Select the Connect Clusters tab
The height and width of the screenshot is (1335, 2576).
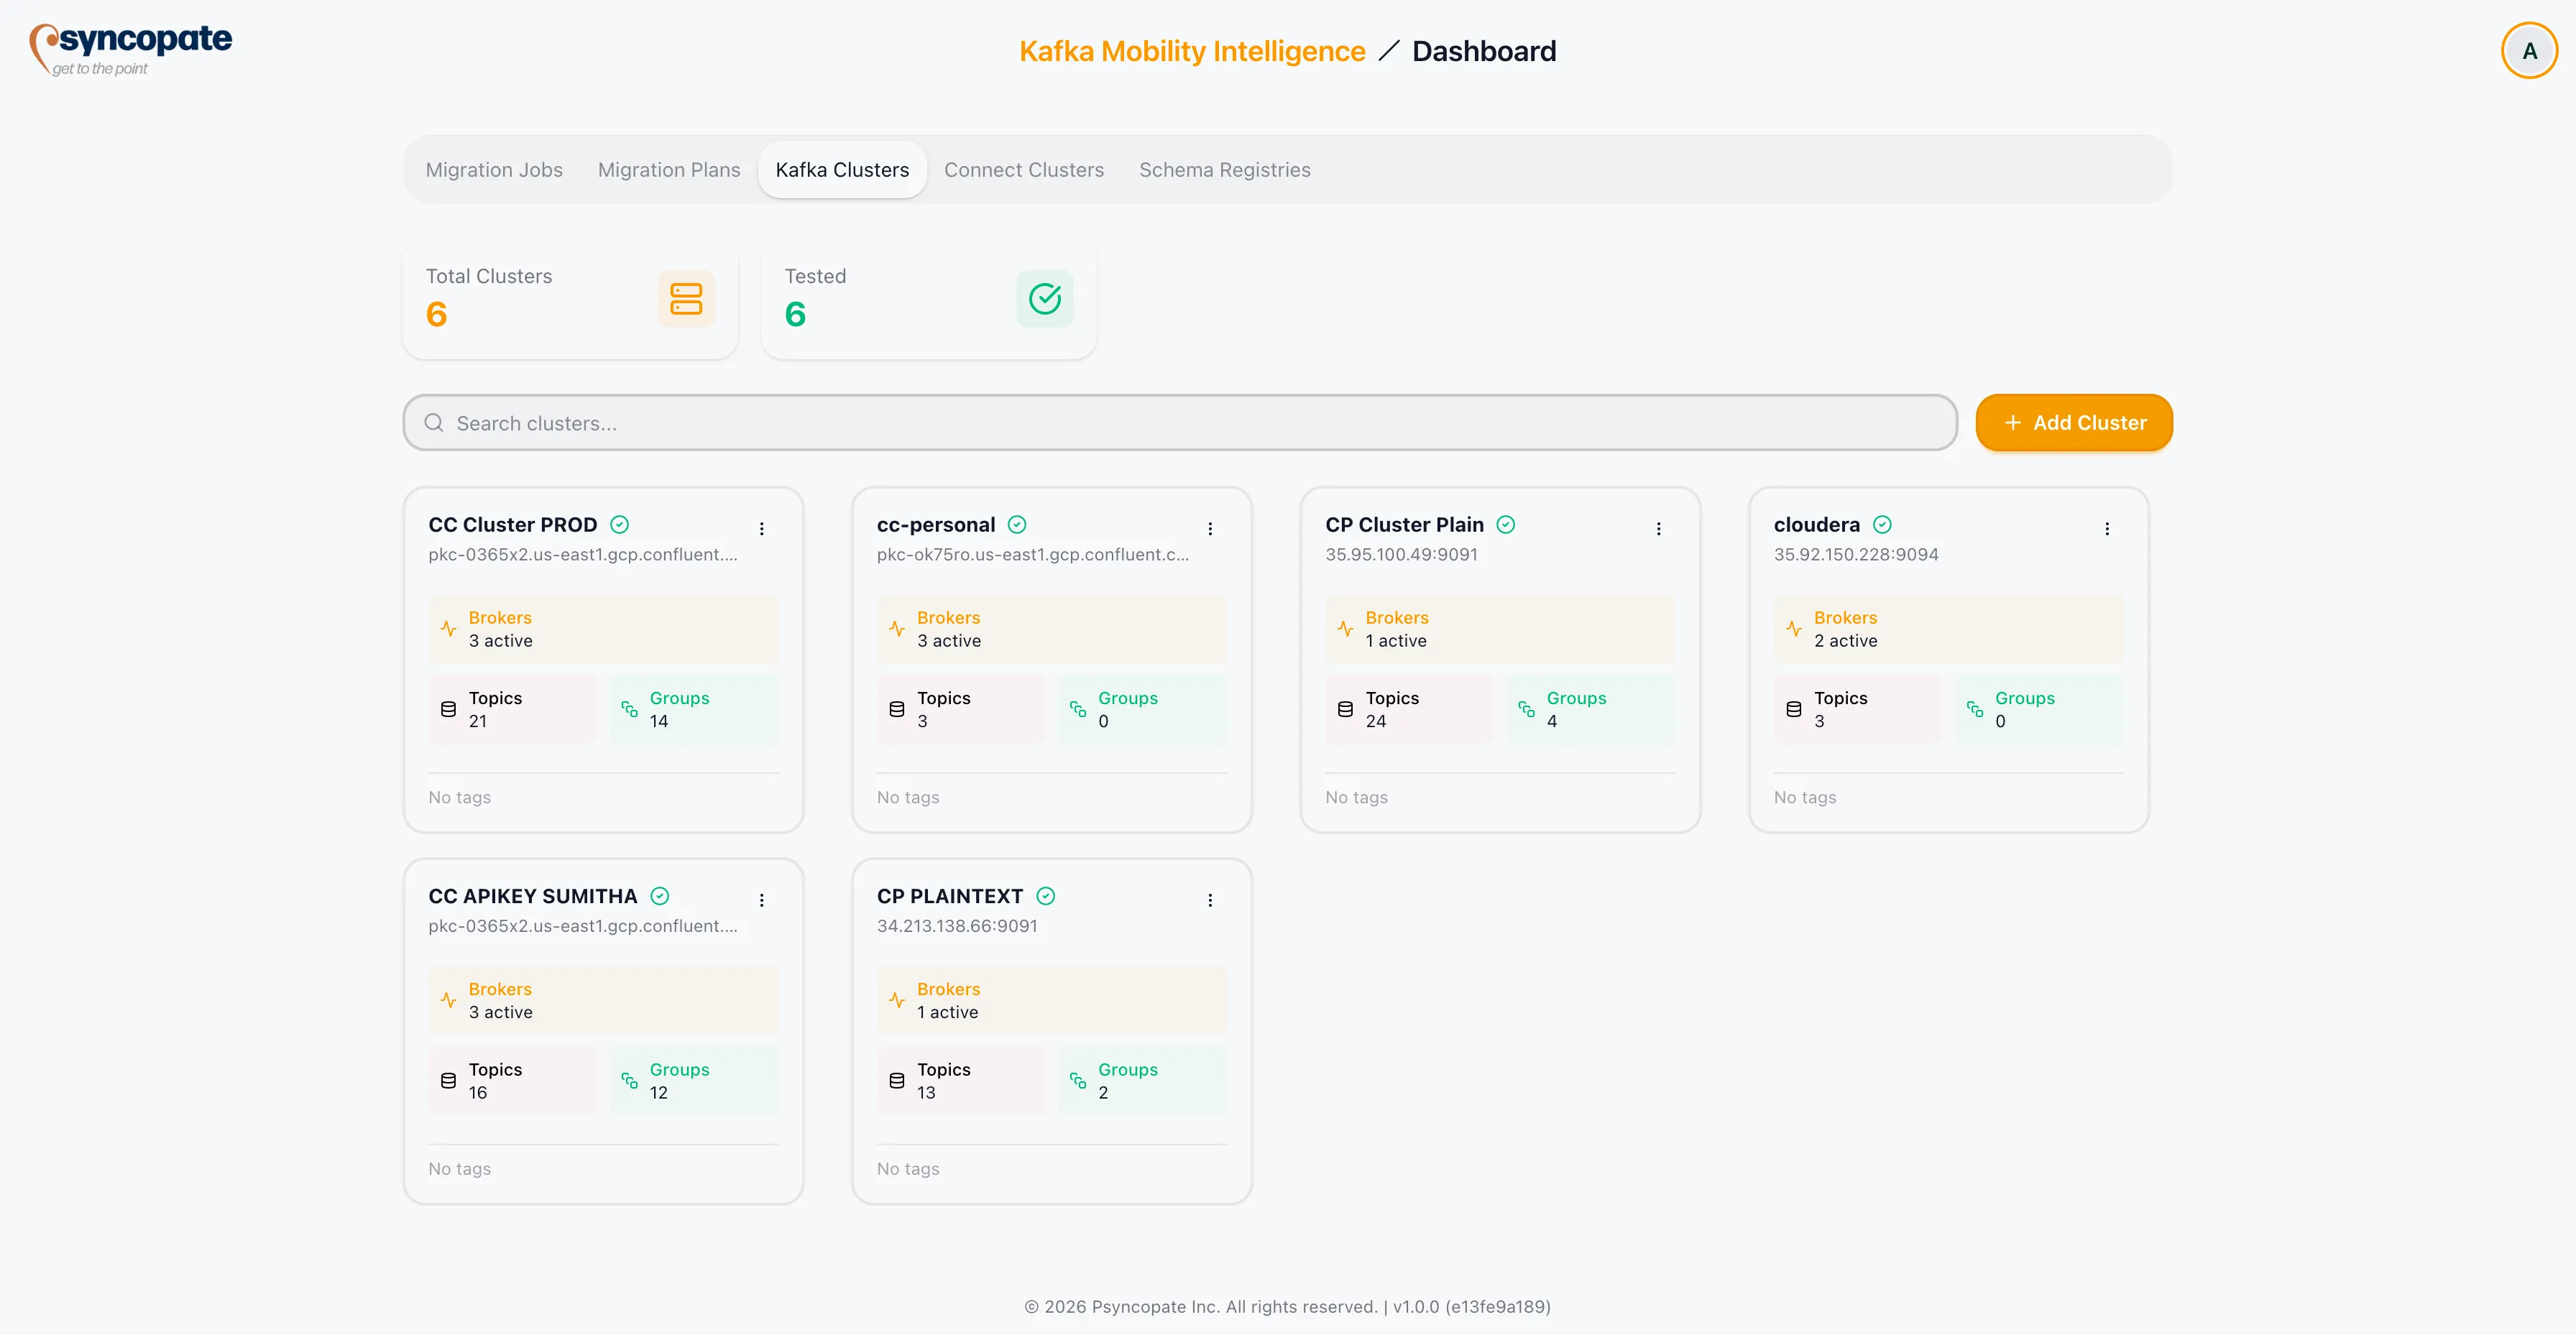pos(1024,169)
